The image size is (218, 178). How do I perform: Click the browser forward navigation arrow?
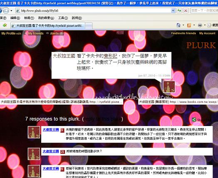tap(6, 10)
